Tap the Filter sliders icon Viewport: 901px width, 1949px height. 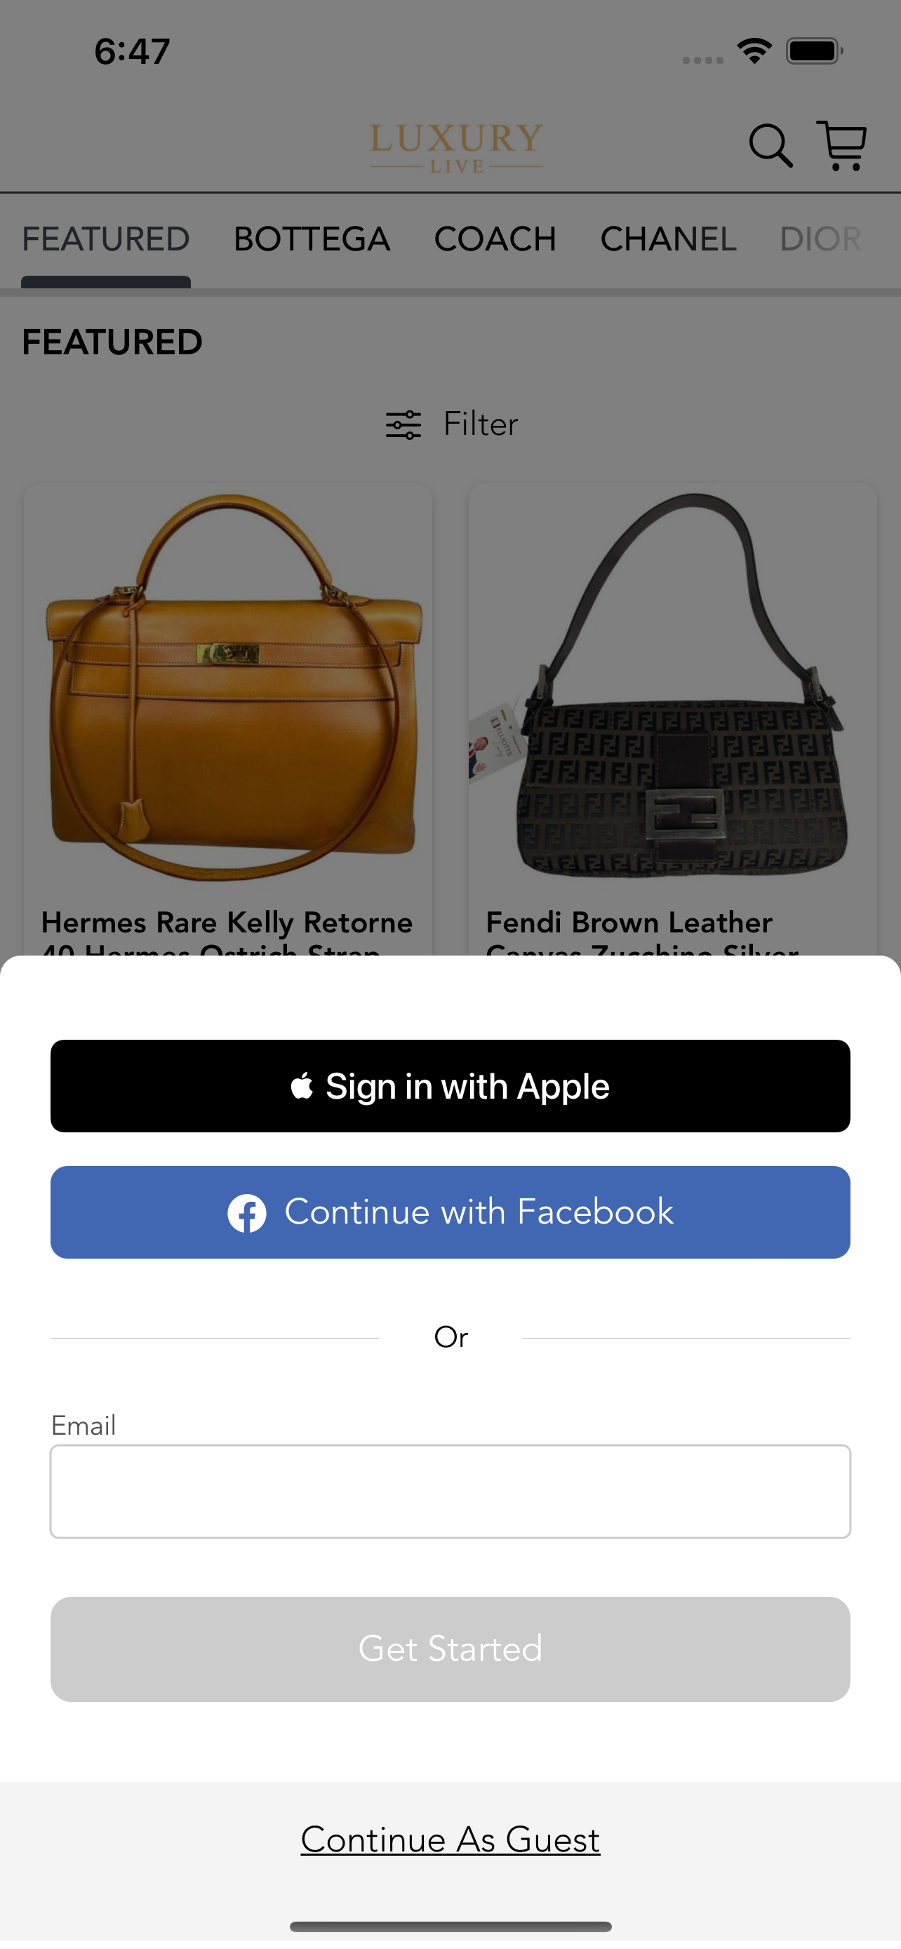403,425
